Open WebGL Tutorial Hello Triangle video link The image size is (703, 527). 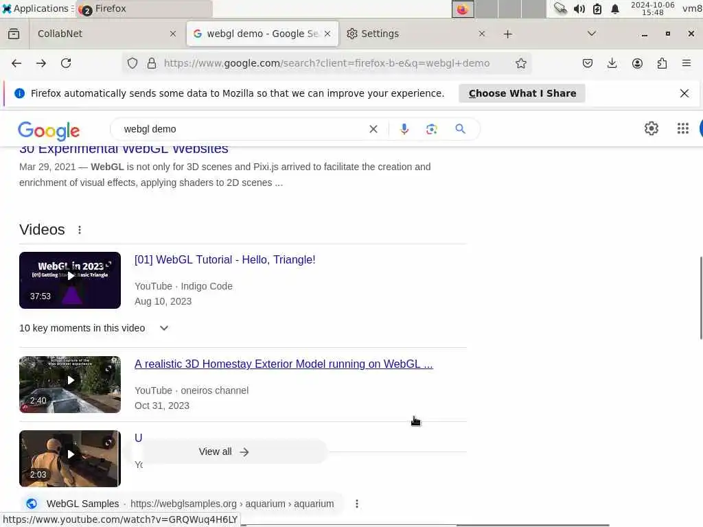pyautogui.click(x=224, y=260)
